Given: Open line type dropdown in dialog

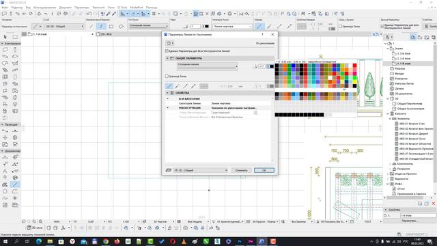Looking at the screenshot, I should (x=208, y=66).
